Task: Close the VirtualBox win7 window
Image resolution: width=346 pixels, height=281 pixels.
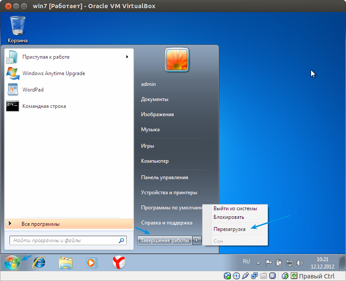Action: click(x=8, y=6)
